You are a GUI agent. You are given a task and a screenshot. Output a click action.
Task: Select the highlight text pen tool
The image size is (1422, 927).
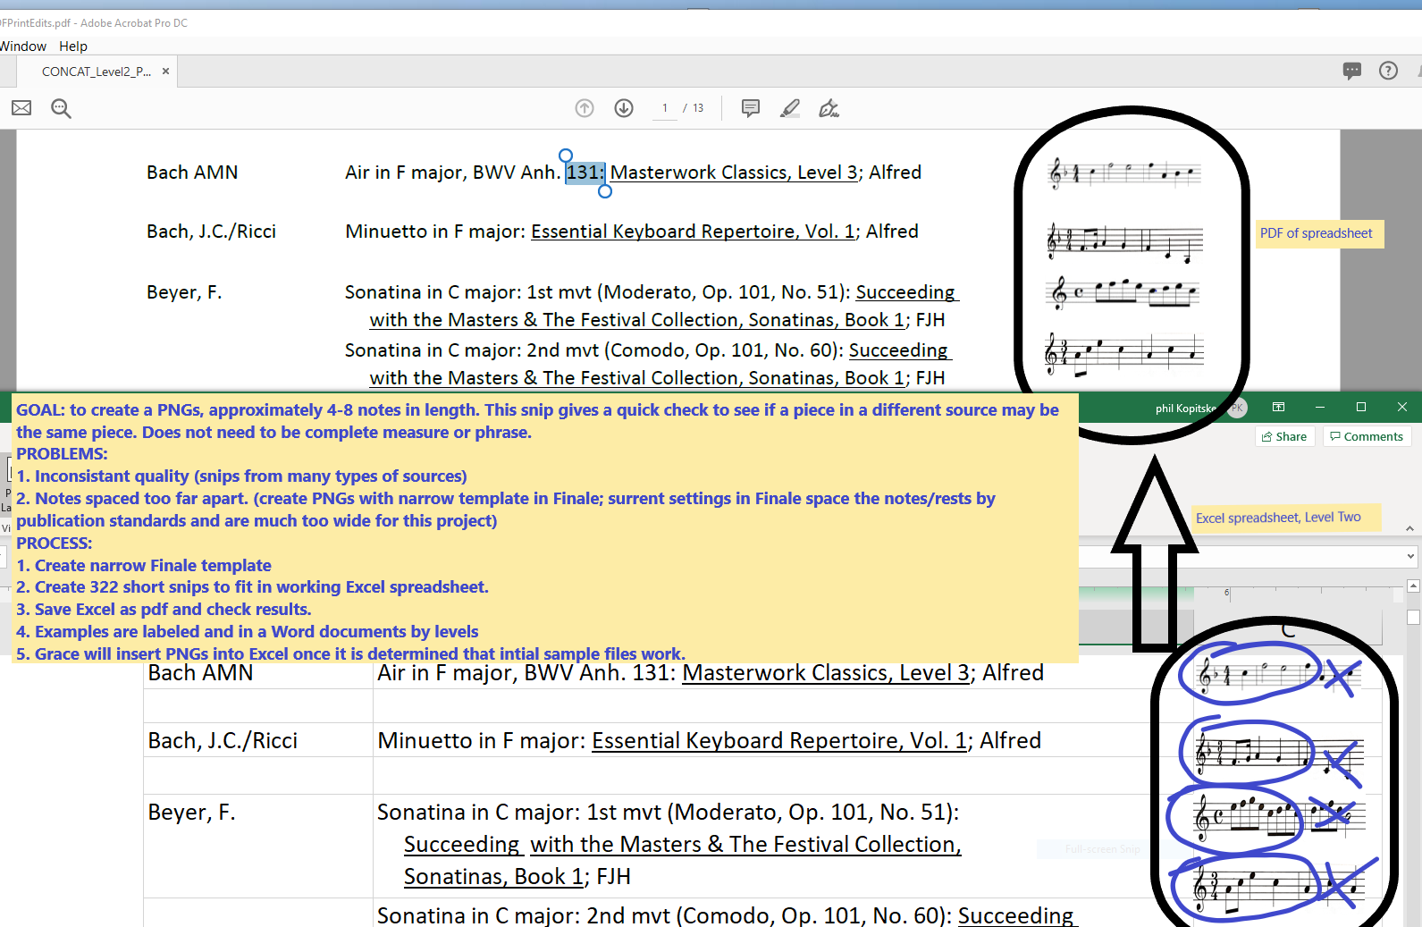[x=790, y=108]
